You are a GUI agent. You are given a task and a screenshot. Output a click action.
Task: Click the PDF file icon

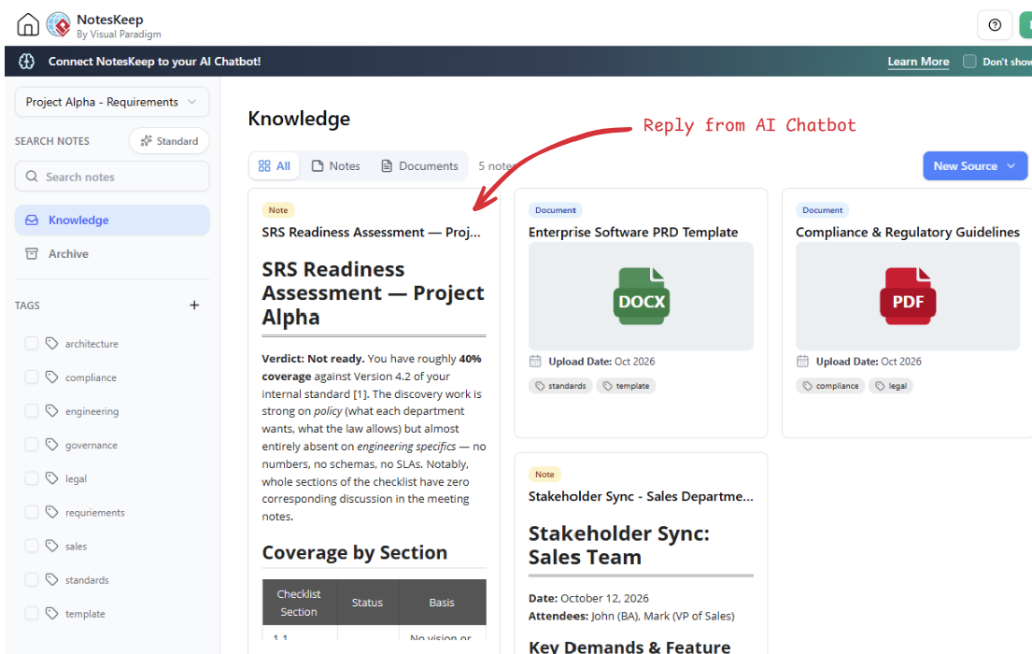(x=908, y=296)
